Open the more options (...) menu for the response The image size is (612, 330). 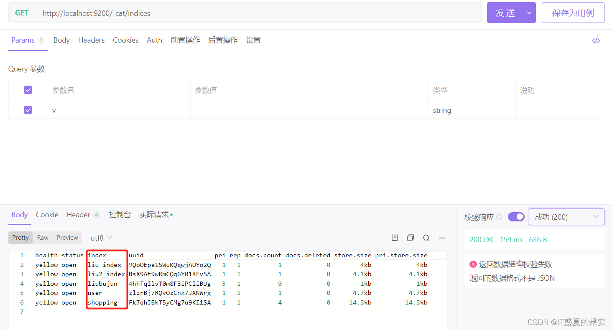[442, 237]
